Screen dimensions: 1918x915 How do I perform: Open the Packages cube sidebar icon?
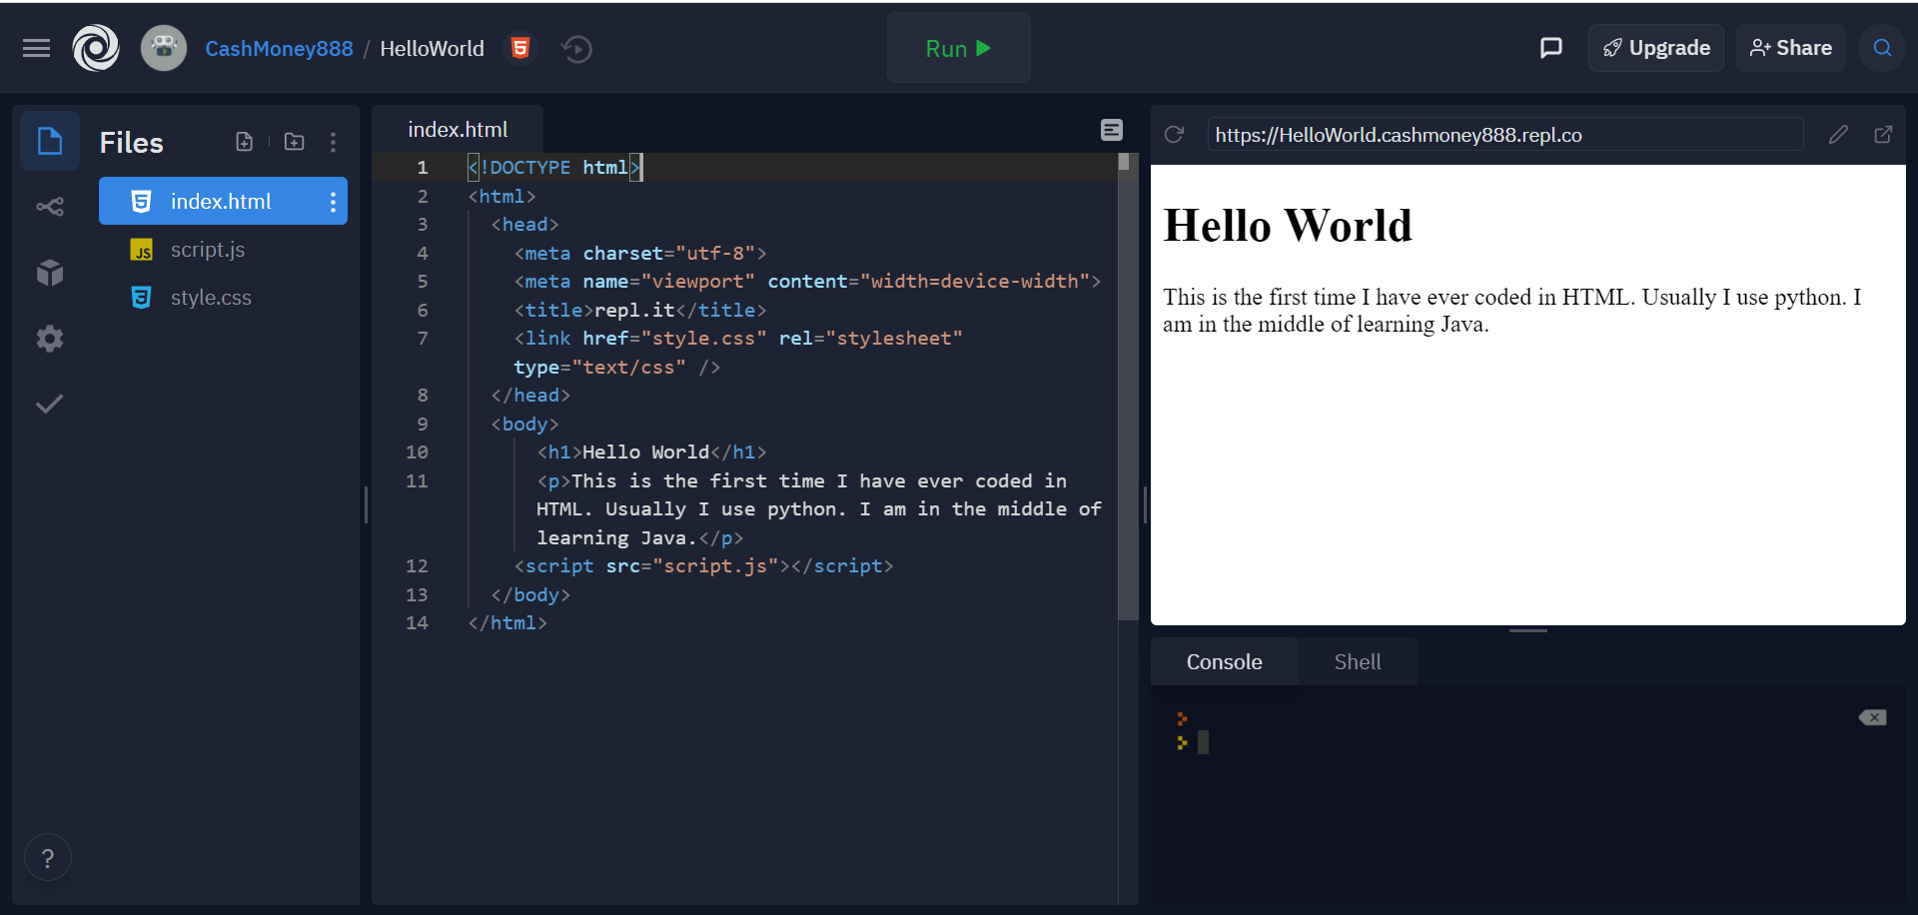tap(50, 272)
